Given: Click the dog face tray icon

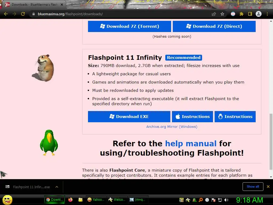Looking at the screenshot, I should 181,200.
